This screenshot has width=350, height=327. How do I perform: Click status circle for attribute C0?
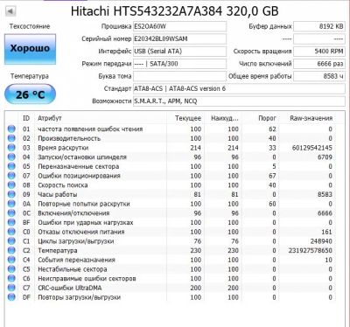pos(11,232)
